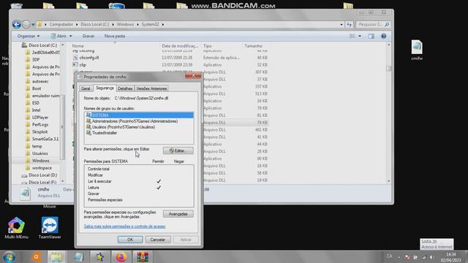Switch to the Segurança tab
Viewport: 468px width, 263px height.
pyautogui.click(x=105, y=88)
